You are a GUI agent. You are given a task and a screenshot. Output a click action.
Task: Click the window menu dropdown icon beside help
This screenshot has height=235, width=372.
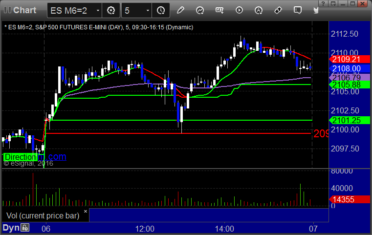coord(333,3)
